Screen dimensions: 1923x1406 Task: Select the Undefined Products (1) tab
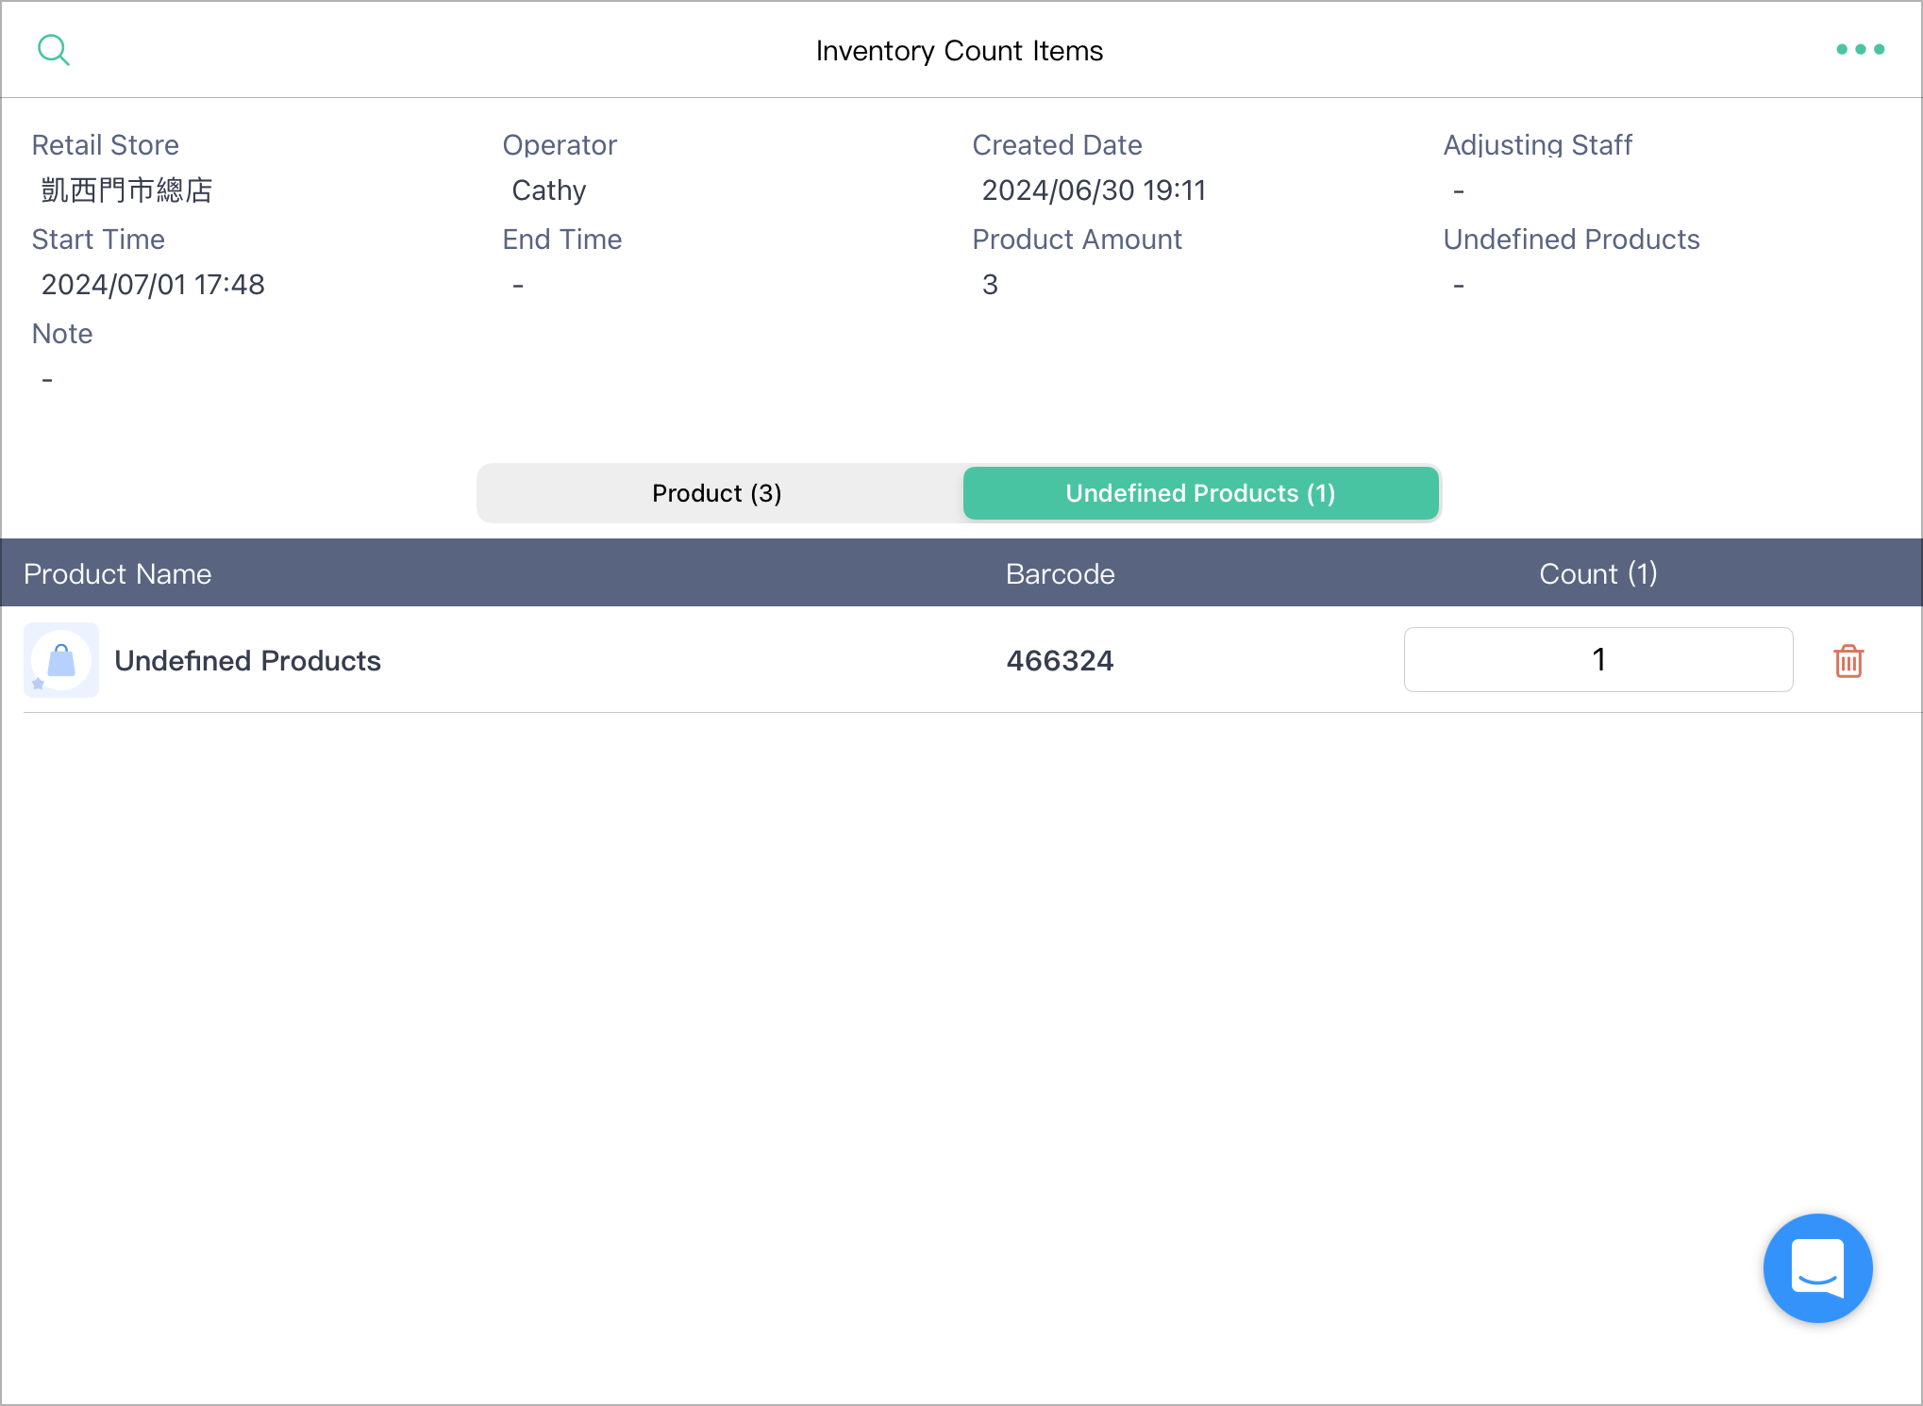click(x=1200, y=493)
